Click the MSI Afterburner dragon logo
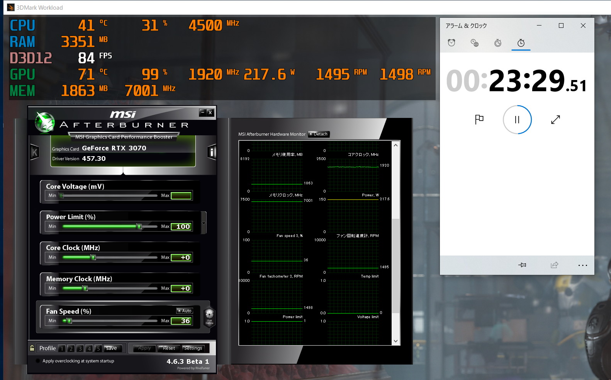 pos(45,122)
